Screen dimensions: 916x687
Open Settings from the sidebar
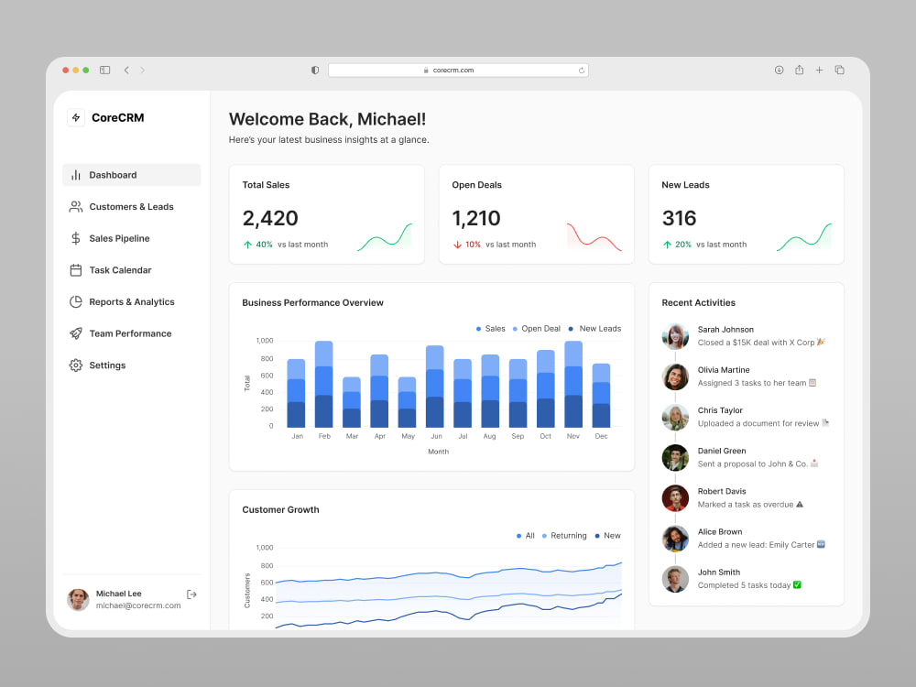131,365
